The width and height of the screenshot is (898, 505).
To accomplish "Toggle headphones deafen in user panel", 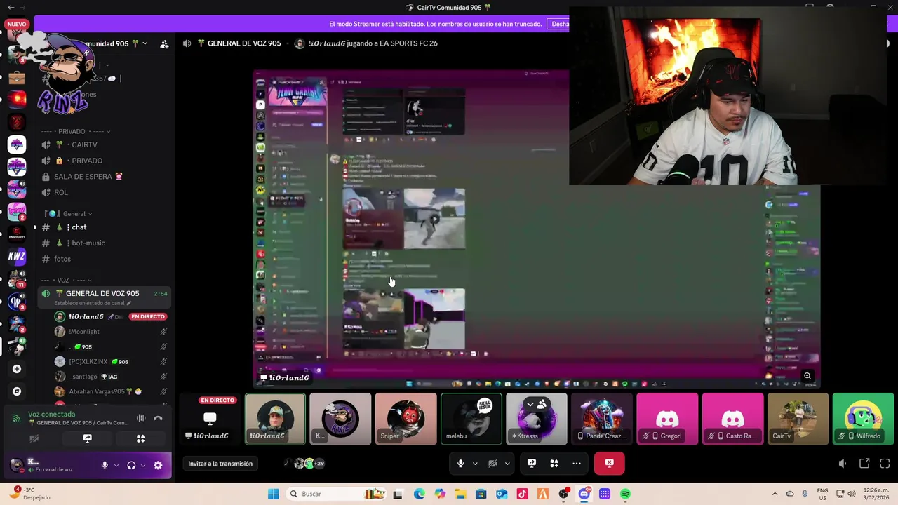I will click(131, 465).
